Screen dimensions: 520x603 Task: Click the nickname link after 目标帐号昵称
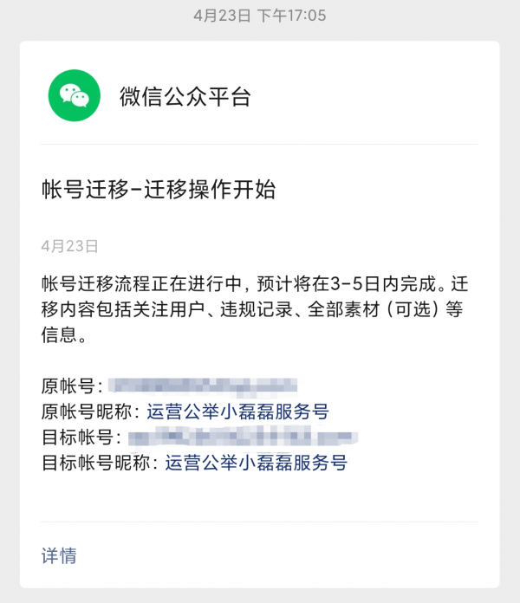click(257, 463)
